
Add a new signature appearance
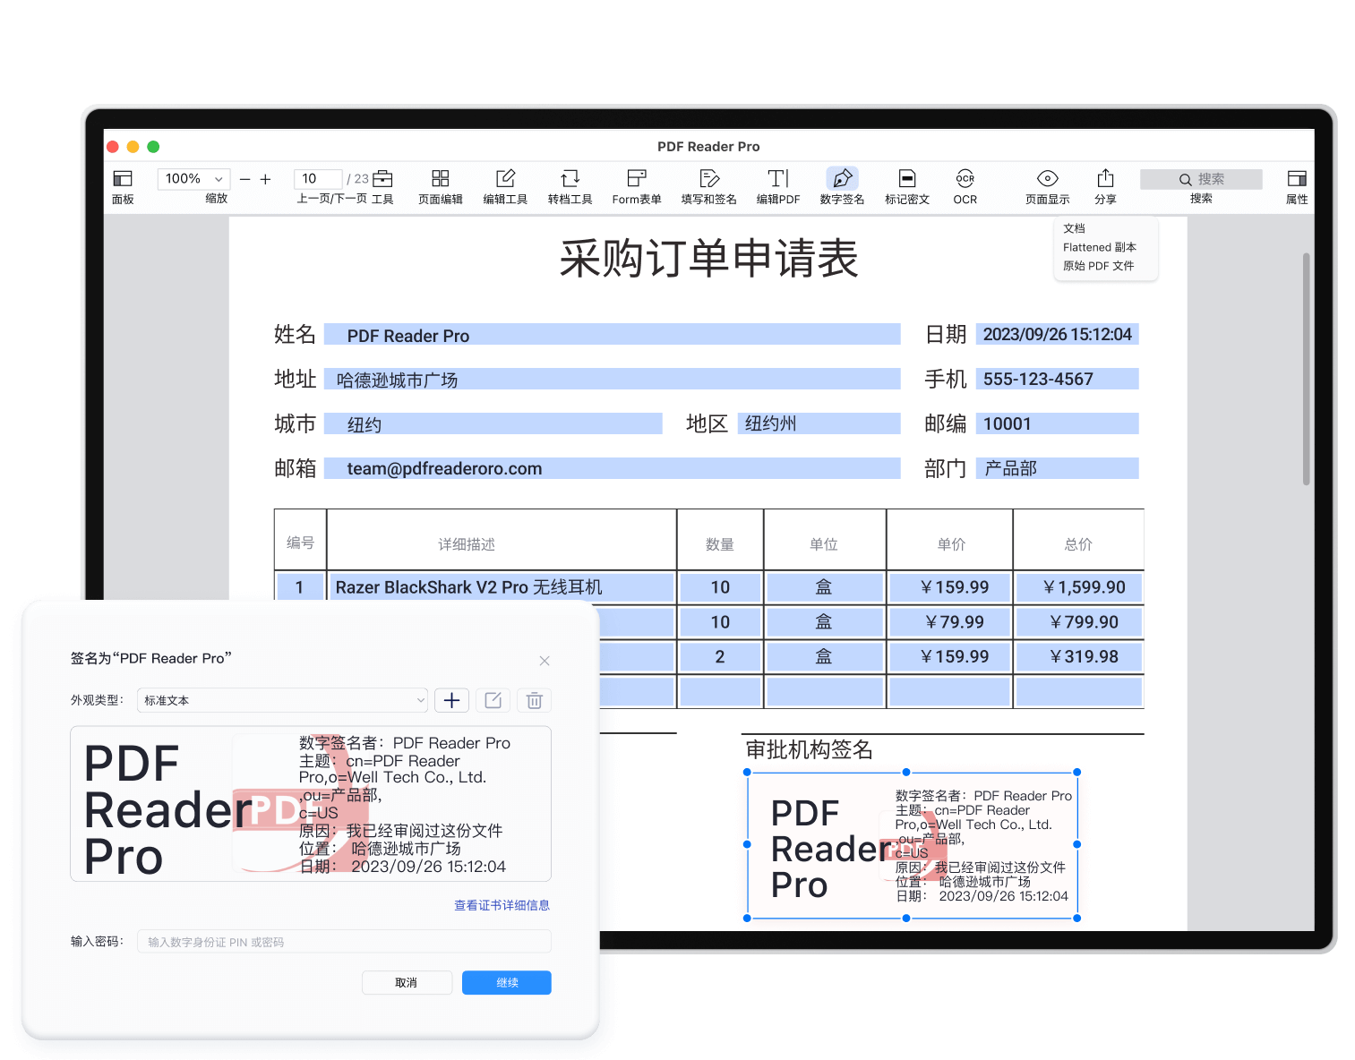coord(452,700)
